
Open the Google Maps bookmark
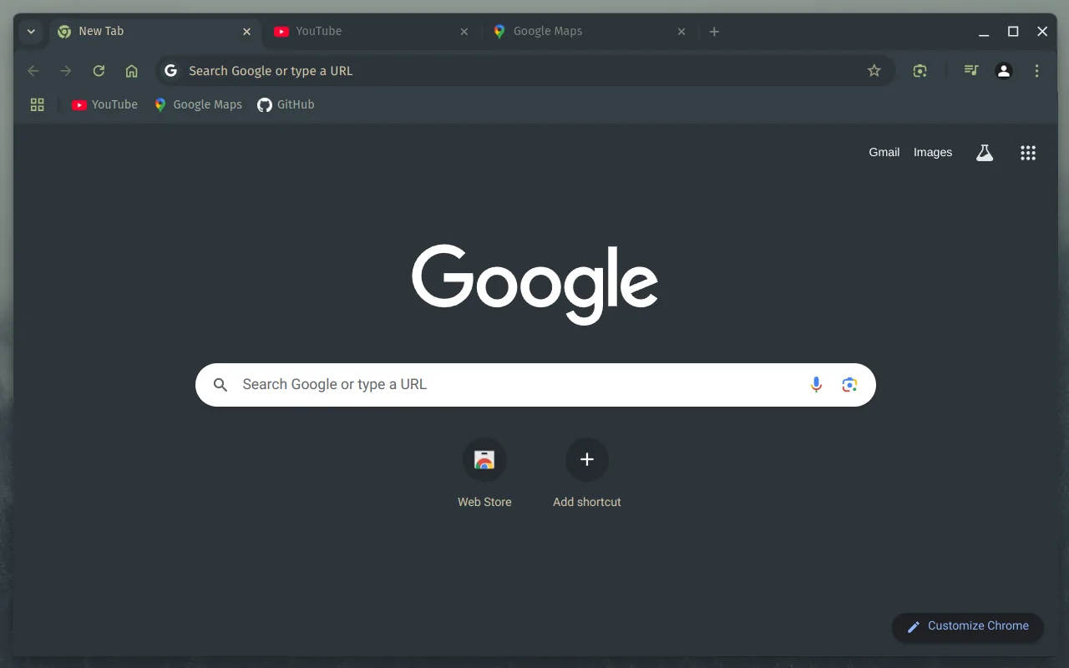click(198, 104)
